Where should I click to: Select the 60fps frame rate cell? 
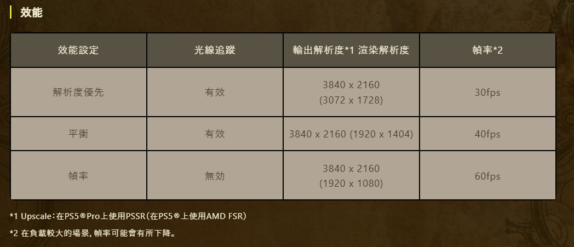tap(487, 176)
